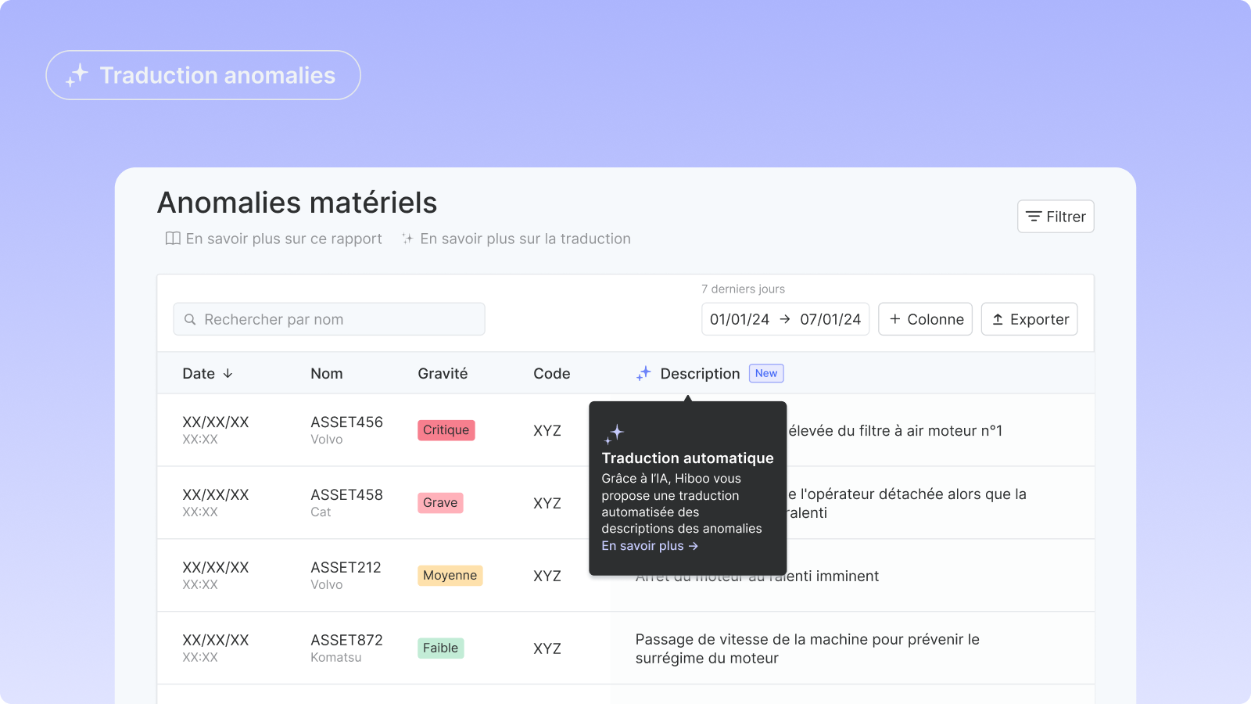Click the magnifier icon in search field
The height and width of the screenshot is (704, 1251).
coord(190,319)
